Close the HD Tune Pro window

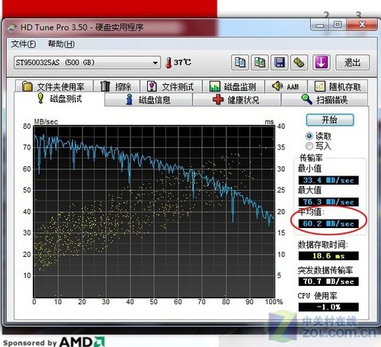click(362, 25)
